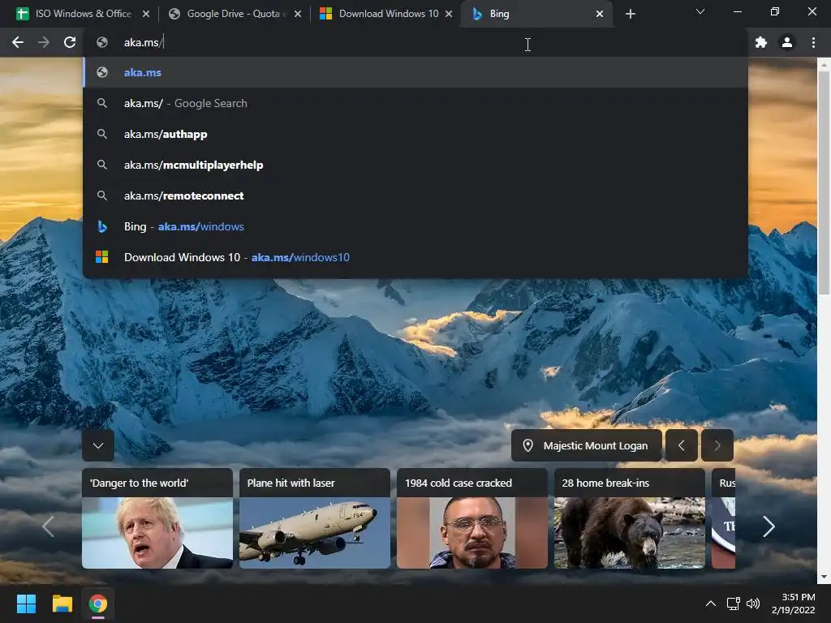Open the Windows Start menu
Screen dimensions: 831x623
click(26, 604)
